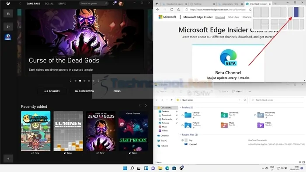
Task: Switch to the STORE tab
Action: coord(62,3)
